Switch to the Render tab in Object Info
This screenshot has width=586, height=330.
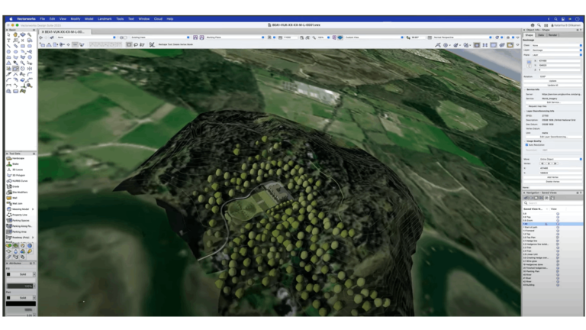[x=552, y=34]
